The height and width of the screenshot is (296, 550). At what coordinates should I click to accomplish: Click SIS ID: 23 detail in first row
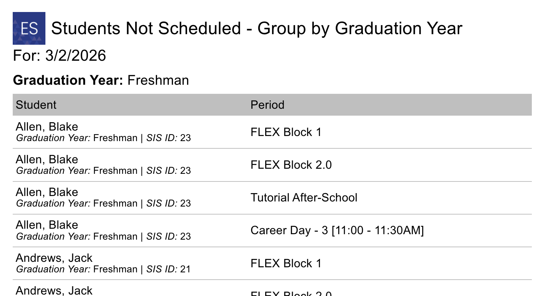(x=169, y=138)
